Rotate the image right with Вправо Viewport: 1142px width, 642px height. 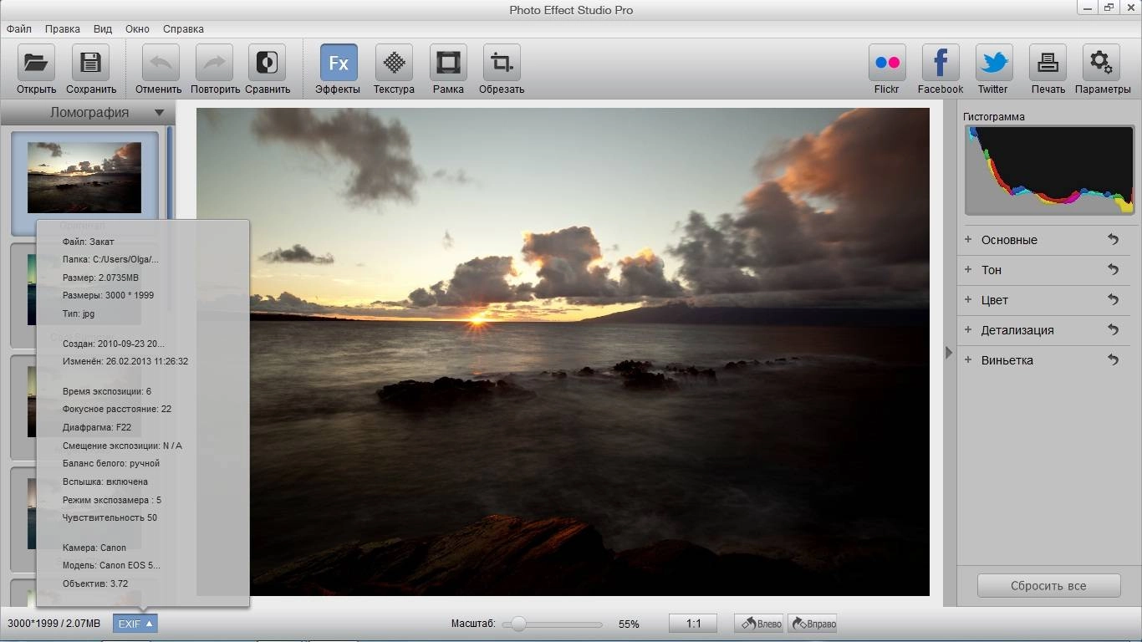pos(813,624)
